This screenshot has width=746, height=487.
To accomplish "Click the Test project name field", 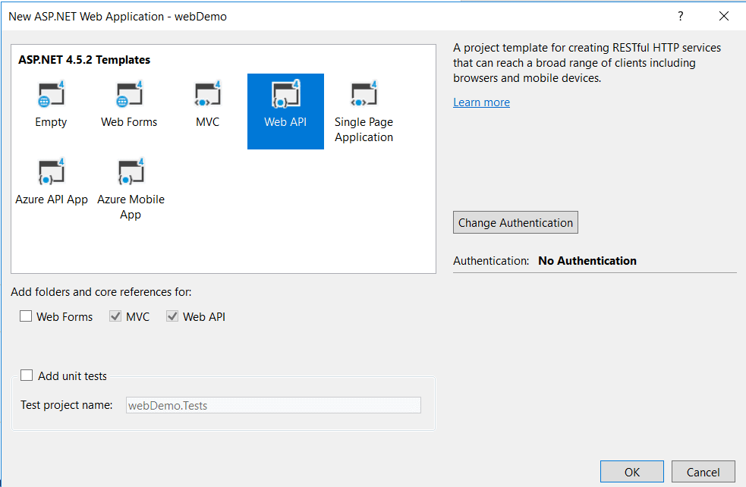I will pos(273,405).
